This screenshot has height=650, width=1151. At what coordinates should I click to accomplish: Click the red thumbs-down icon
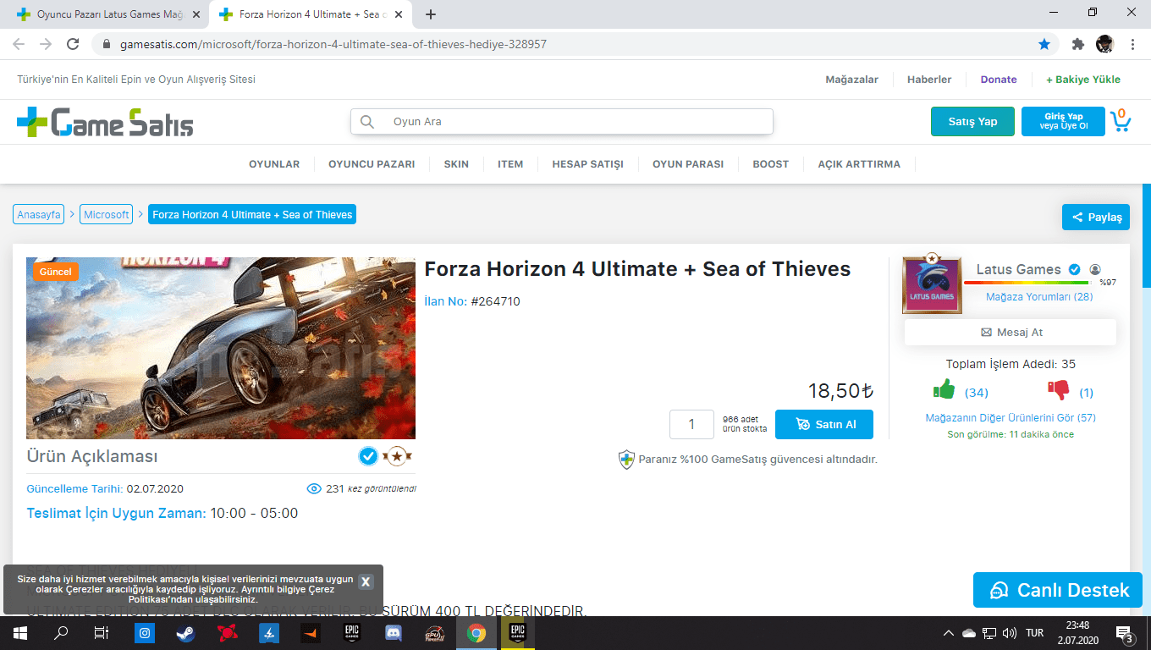(x=1059, y=390)
